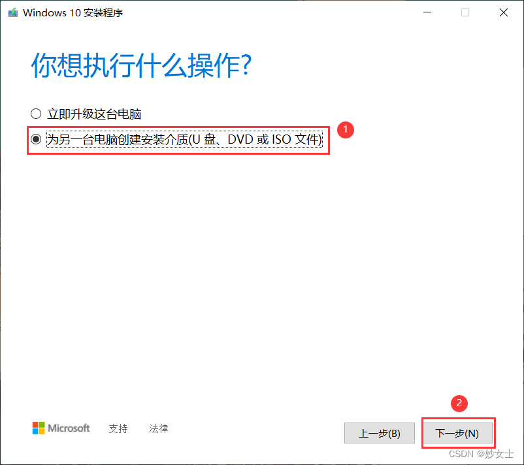524x465 pixels.
Task: Click the Windows 10 安装程序 title text
Action: coord(73,12)
